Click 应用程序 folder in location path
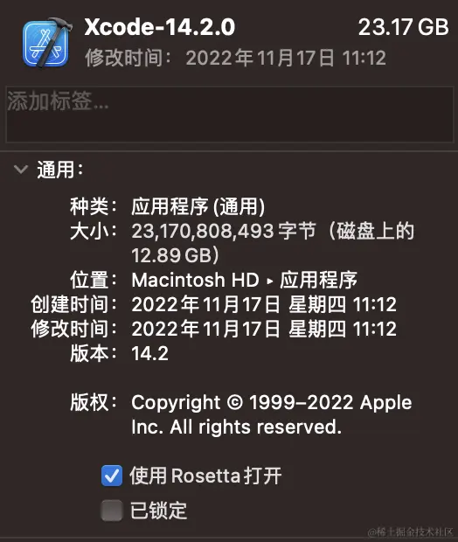The height and width of the screenshot is (542, 458). point(318,280)
